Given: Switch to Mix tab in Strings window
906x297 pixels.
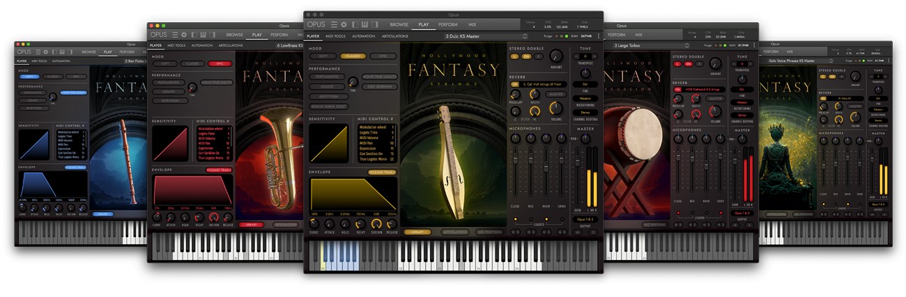Looking at the screenshot, I should (473, 24).
